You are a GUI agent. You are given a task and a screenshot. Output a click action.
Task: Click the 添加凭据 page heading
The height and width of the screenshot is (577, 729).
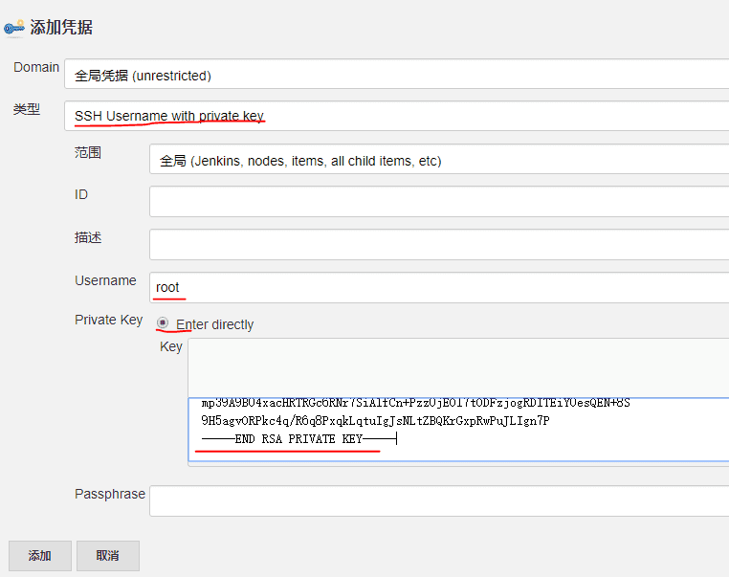click(61, 28)
